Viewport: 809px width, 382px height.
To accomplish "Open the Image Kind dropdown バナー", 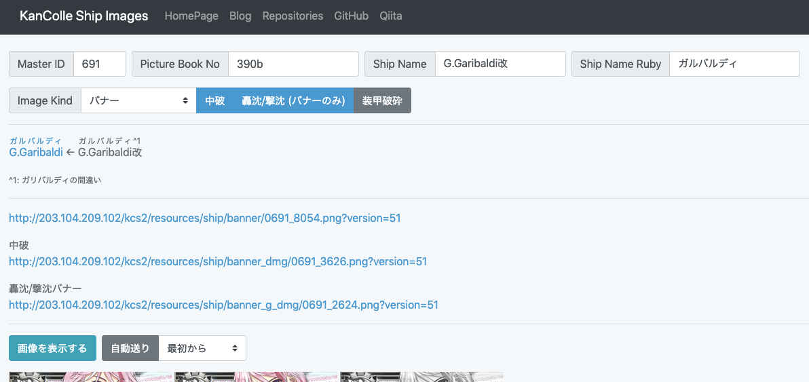I will pyautogui.click(x=138, y=100).
